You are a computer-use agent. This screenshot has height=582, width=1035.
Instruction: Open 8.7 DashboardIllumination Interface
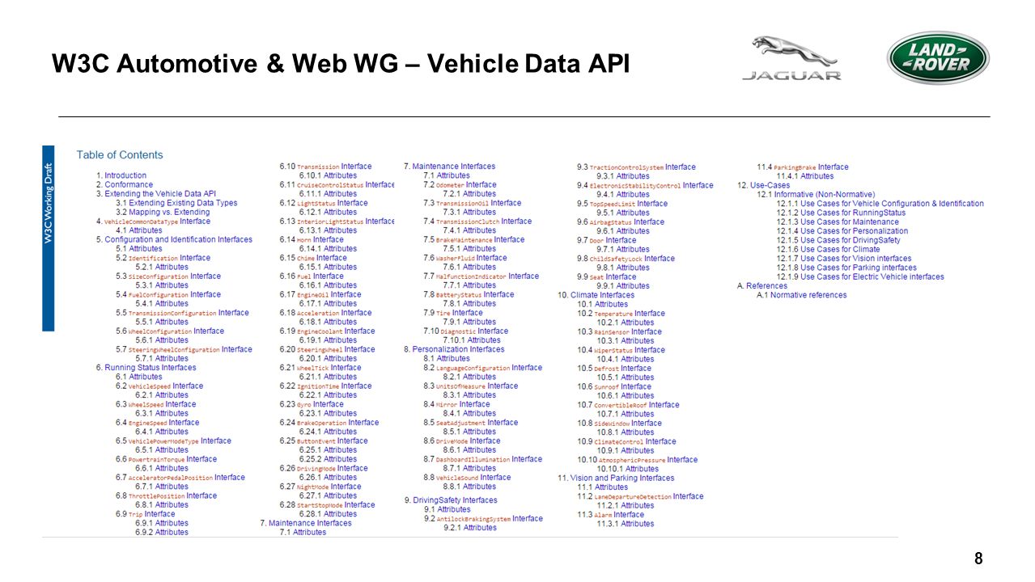[482, 459]
